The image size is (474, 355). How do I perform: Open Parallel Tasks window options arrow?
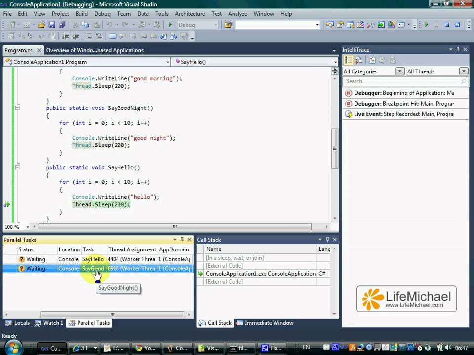[175, 240]
